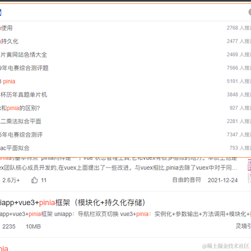Click '2768 人搜' count text
The width and height of the screenshot is (251, 251).
pyautogui.click(x=238, y=28)
